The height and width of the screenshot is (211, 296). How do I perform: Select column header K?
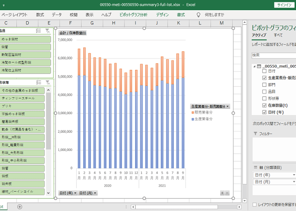[178, 23]
